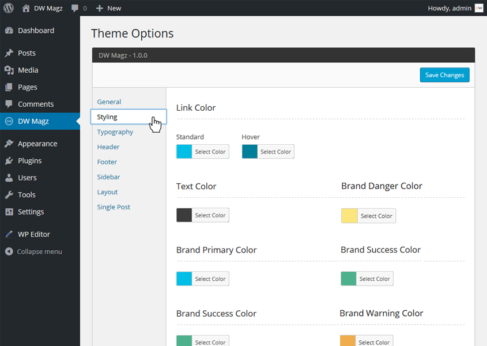Click Select Color under Text Color
The image size is (487, 346).
(210, 215)
